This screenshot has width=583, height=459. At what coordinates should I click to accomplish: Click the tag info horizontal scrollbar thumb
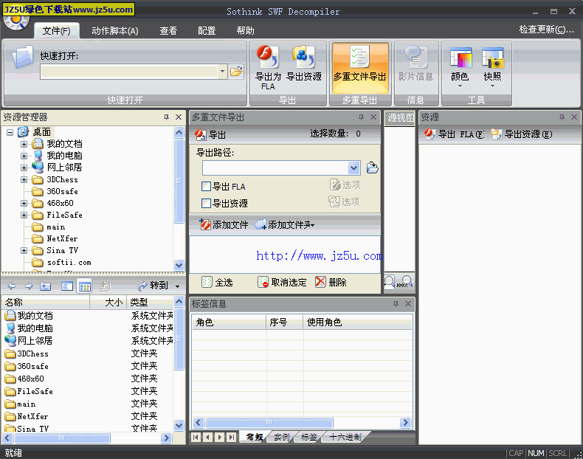269,423
